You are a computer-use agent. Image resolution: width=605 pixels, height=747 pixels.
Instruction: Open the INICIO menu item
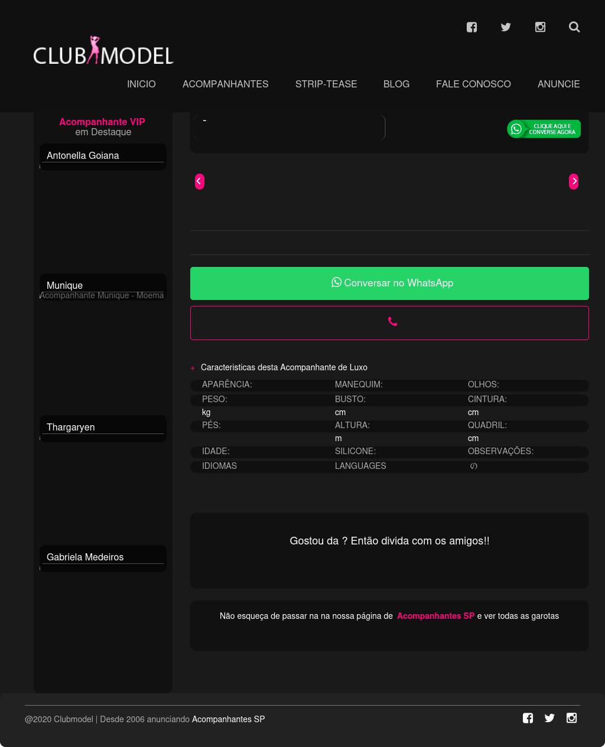coord(141,84)
